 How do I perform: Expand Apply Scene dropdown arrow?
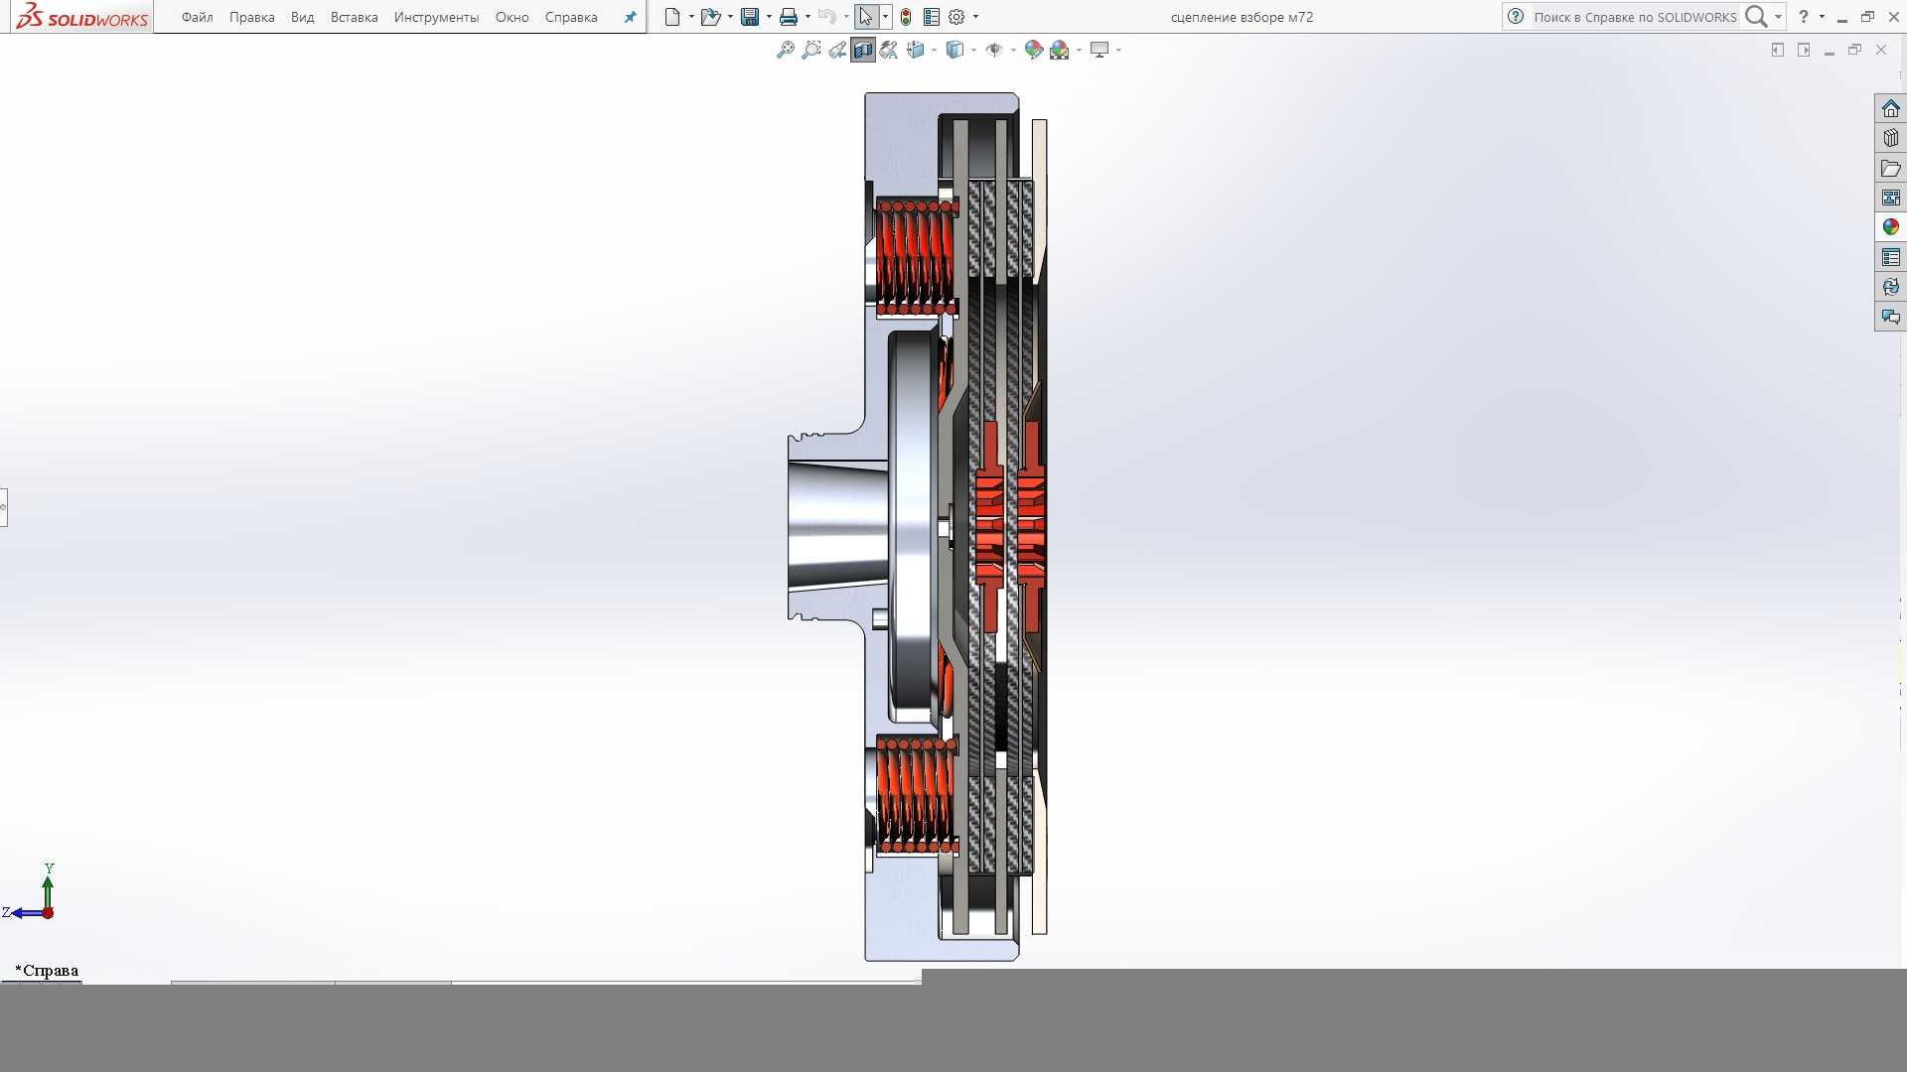pos(1079,50)
